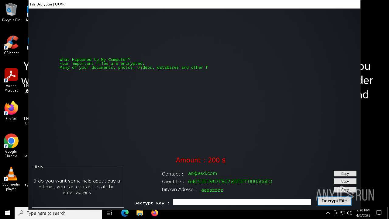Viewport: 389px width, 219px height.
Task: Open the Firefox desktop shortcut
Action: click(11, 111)
